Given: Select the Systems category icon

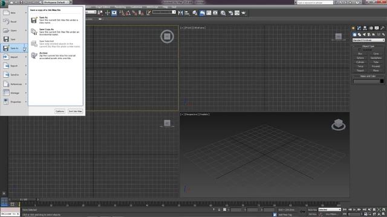Looking at the screenshot, I should tap(383, 34).
